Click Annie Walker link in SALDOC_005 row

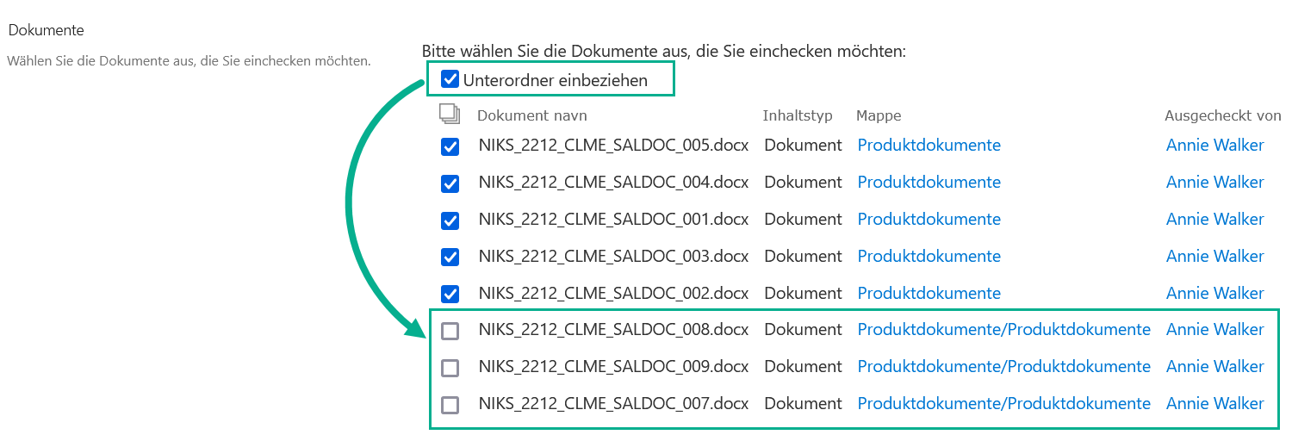click(x=1214, y=146)
